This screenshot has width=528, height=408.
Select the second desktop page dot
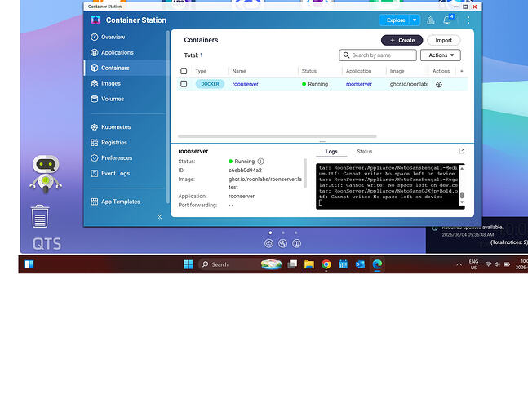click(x=283, y=233)
